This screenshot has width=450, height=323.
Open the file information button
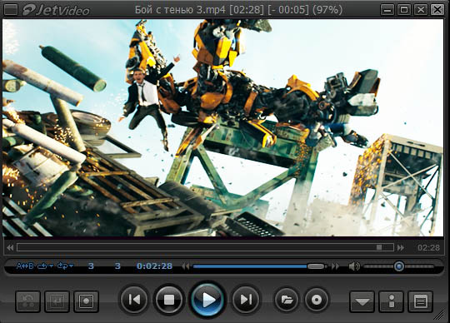[392, 301]
